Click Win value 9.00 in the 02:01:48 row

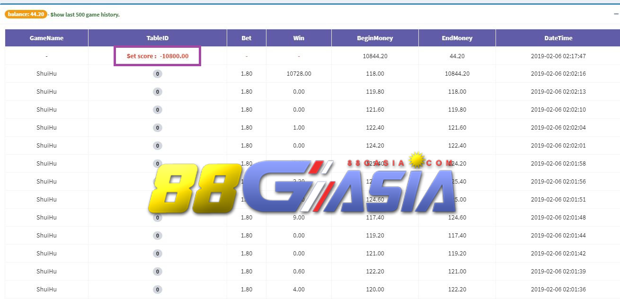pos(299,218)
